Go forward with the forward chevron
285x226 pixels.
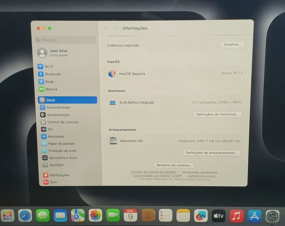point(116,28)
